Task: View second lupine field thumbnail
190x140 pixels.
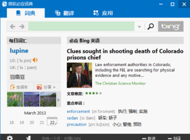Action: click(32, 99)
